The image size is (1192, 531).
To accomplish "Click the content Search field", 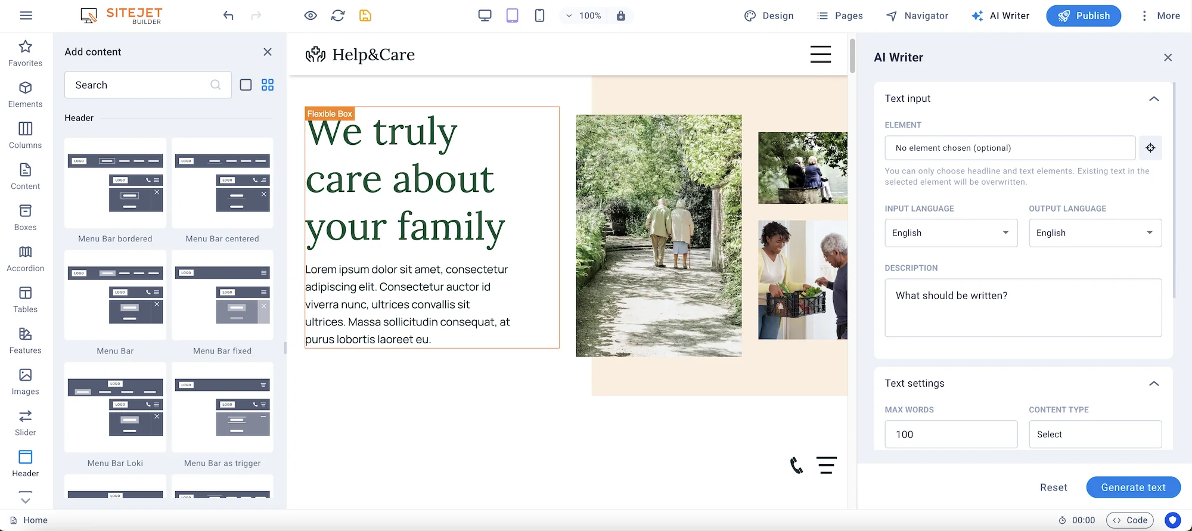I will (x=148, y=85).
